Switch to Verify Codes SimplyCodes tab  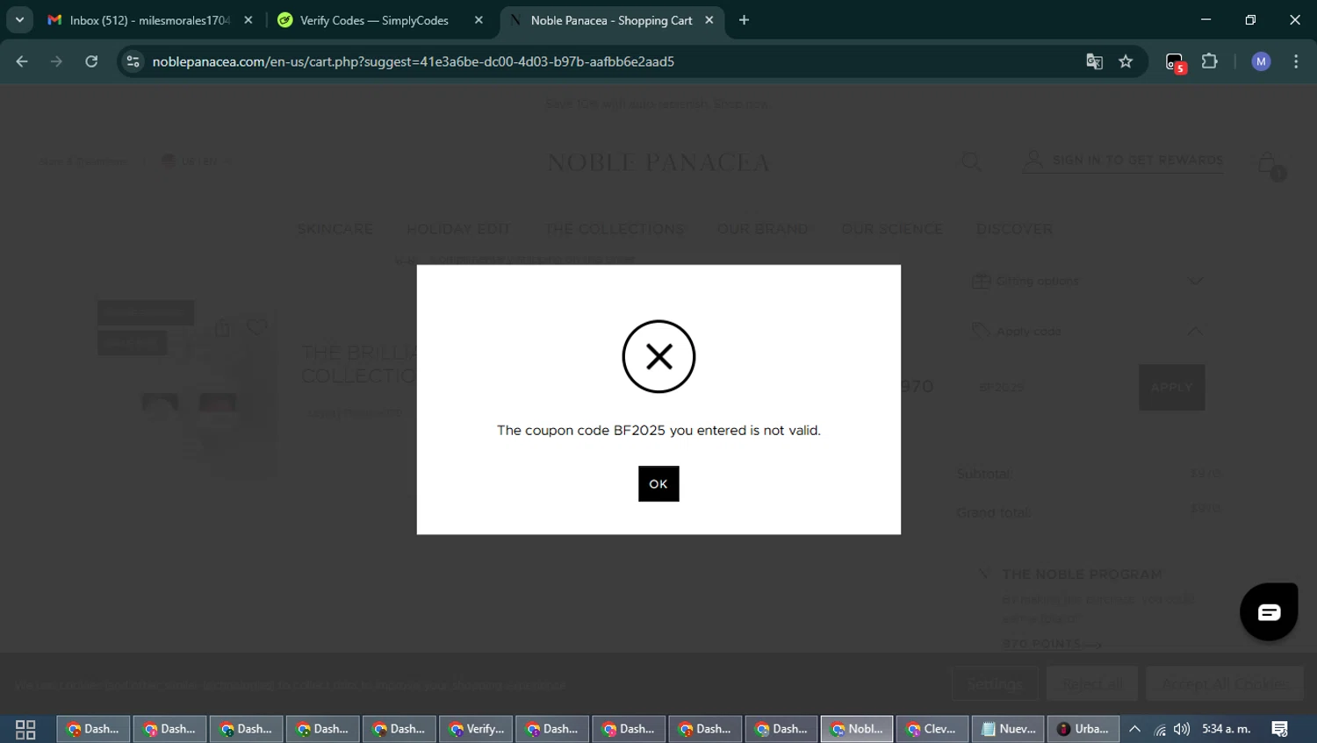(373, 20)
